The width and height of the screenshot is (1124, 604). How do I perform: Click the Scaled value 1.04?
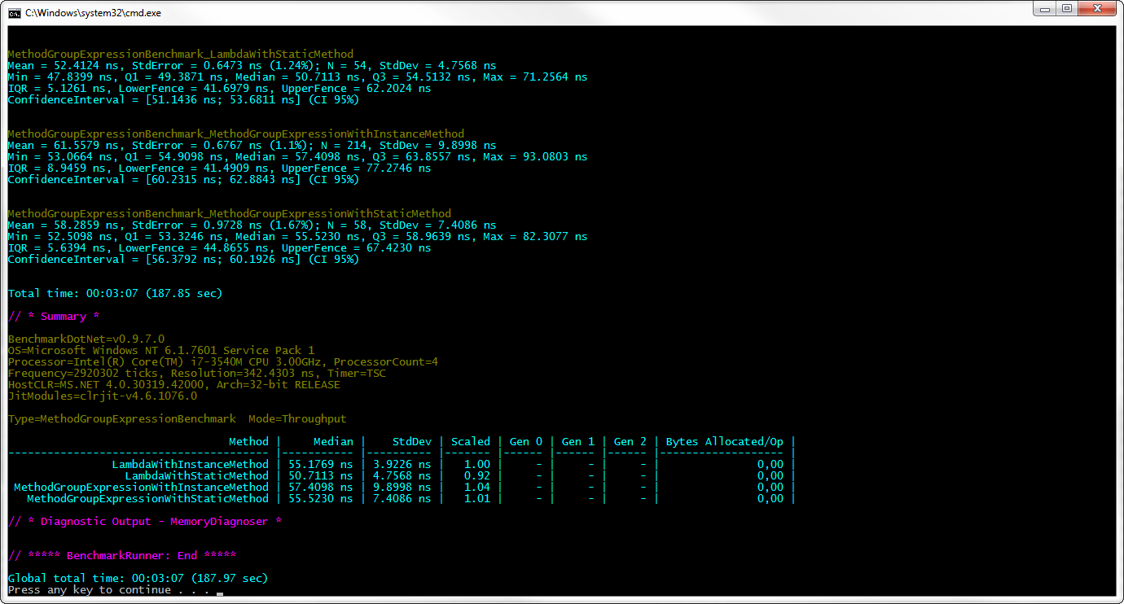477,487
